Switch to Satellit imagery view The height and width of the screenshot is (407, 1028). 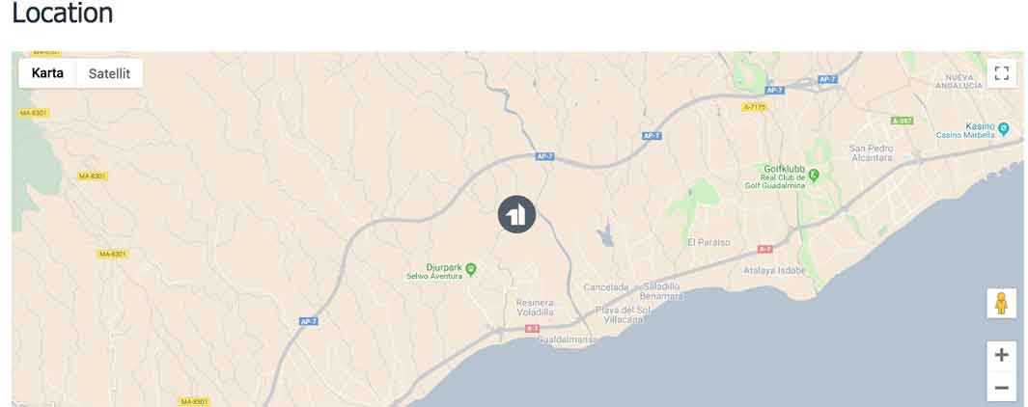tap(109, 73)
